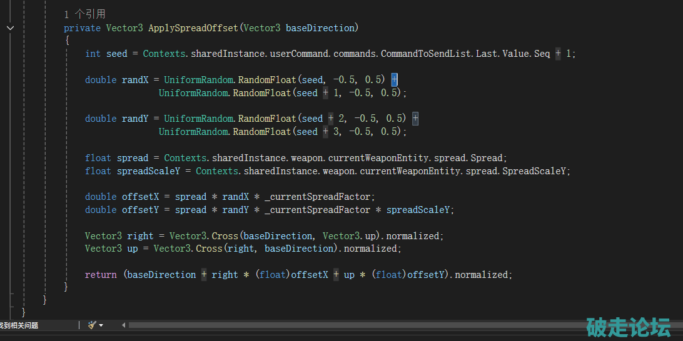The image size is (683, 341).
Task: Collapse the ApplySpreadOffset method fold chevron
Action: (10, 28)
